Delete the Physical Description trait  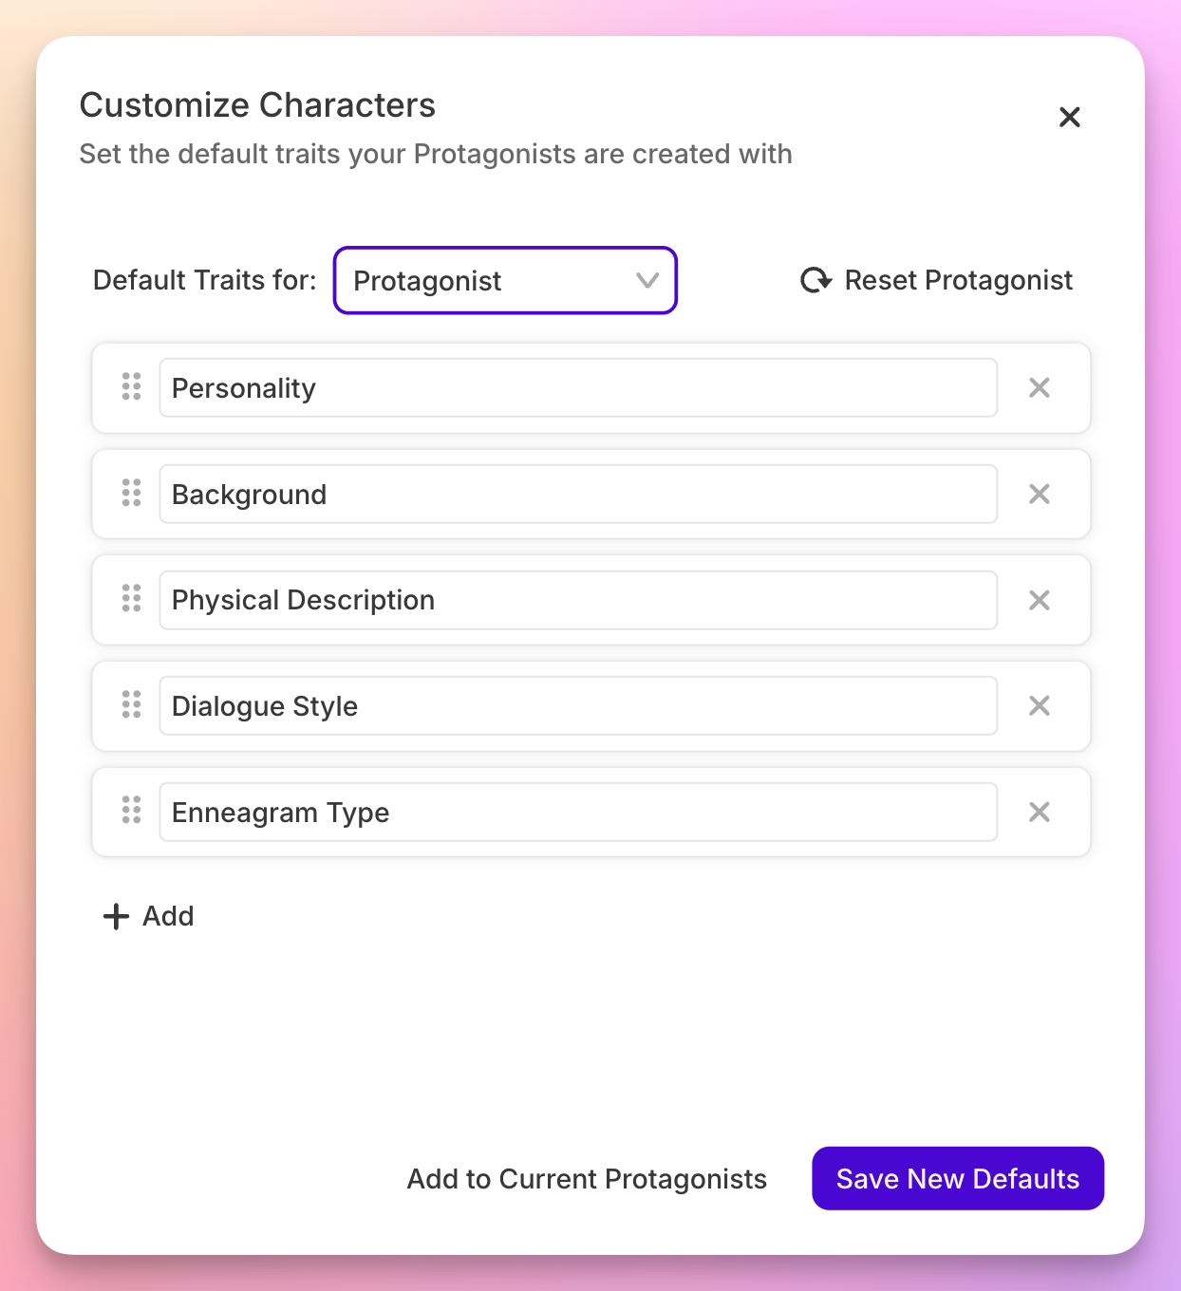click(x=1040, y=600)
